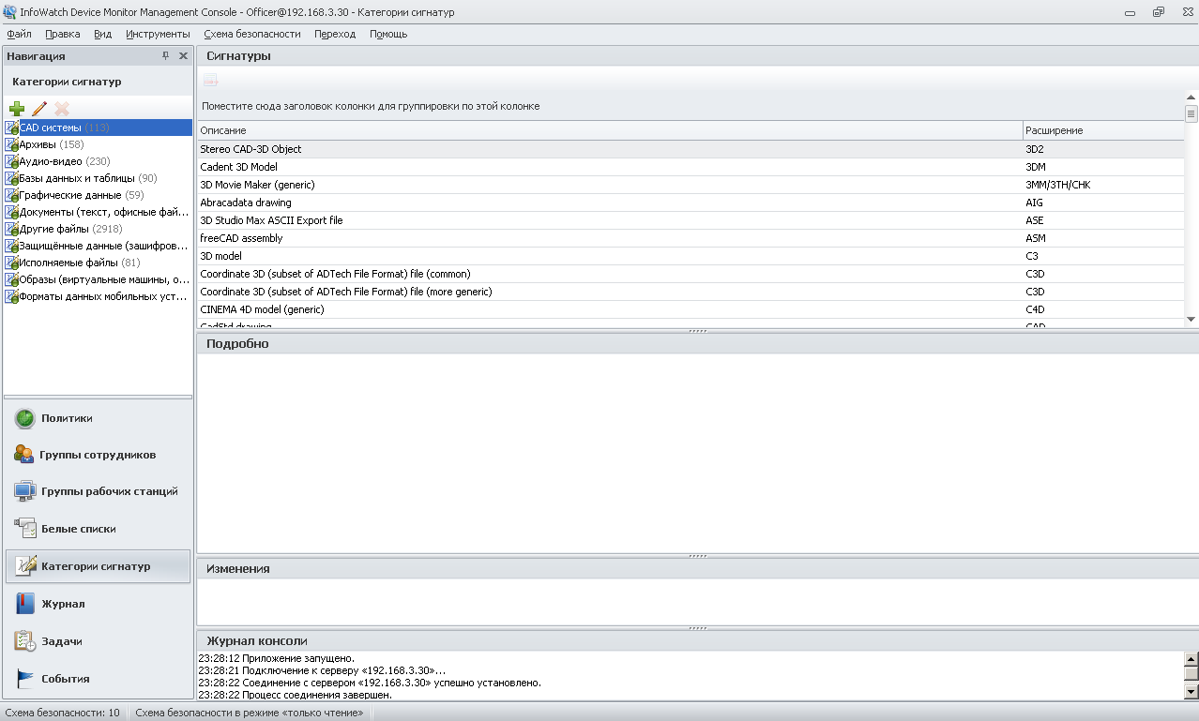
Task: Click the Политики globe icon
Action: tap(25, 418)
